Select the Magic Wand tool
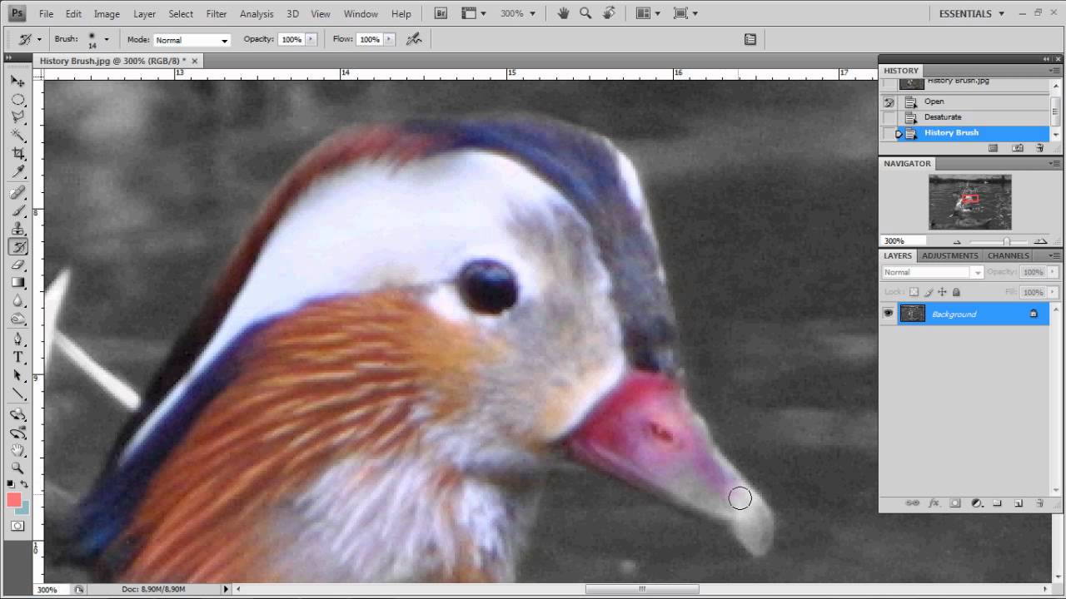The width and height of the screenshot is (1066, 599). click(x=17, y=136)
